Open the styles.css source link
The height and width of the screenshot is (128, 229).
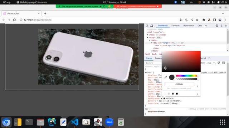click(213, 73)
